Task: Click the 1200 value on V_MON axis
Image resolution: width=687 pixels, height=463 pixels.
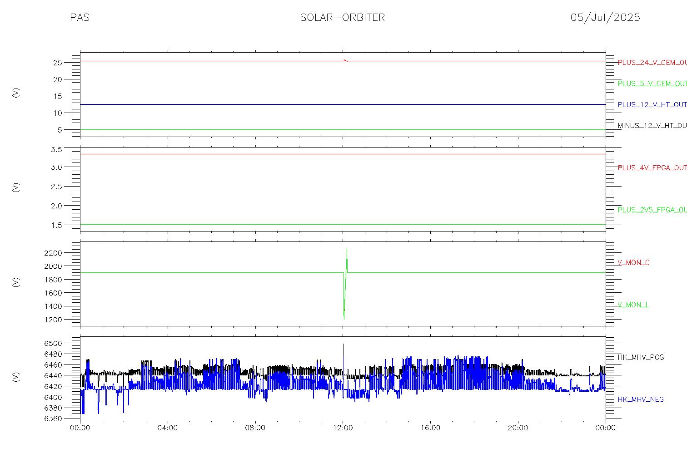Action: click(x=54, y=320)
